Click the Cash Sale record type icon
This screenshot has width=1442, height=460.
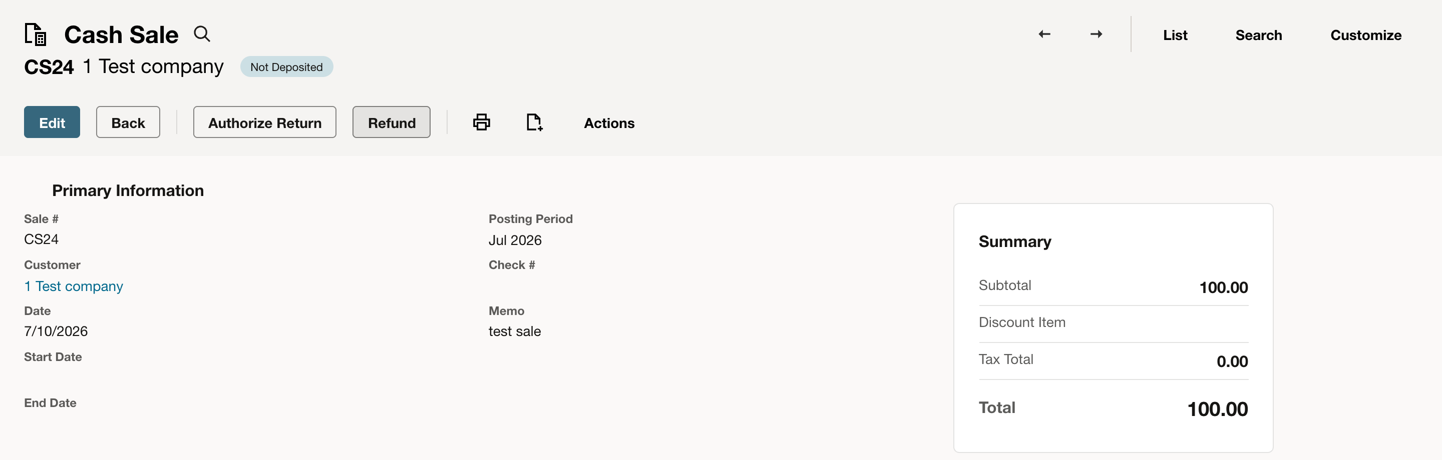[x=35, y=34]
